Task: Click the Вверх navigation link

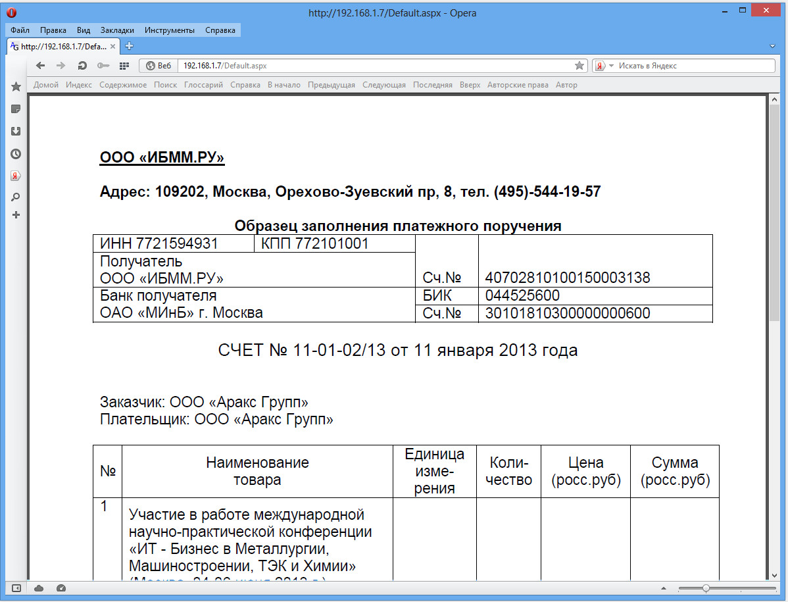Action: [x=470, y=85]
